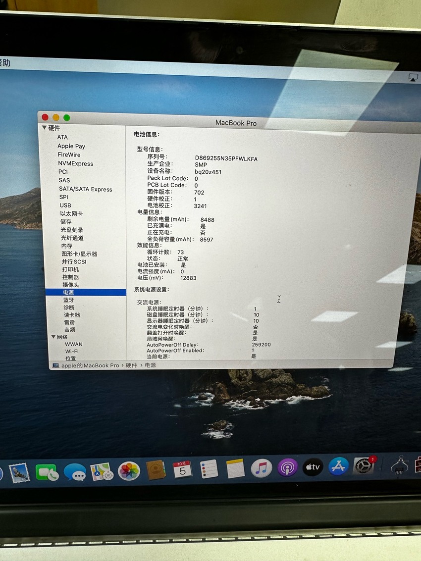The height and width of the screenshot is (561, 421).
Task: Select NVMExpress in the hardware list
Action: 76,163
